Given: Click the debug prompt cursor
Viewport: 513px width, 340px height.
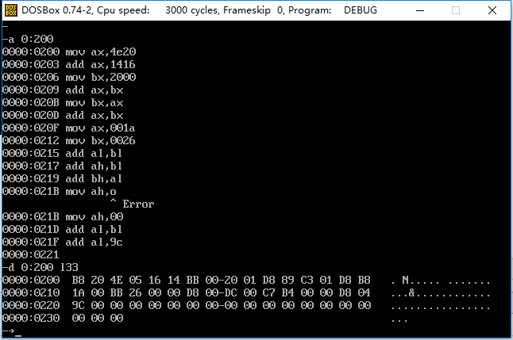Looking at the screenshot, I should 18,335.
